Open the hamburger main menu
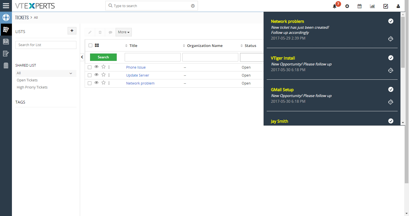 (6, 6)
